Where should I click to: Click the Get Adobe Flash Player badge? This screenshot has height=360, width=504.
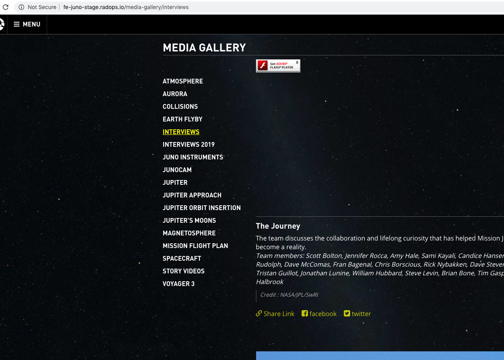pyautogui.click(x=278, y=66)
